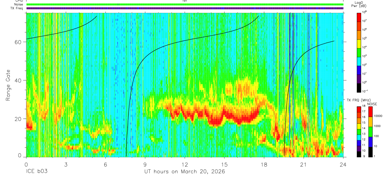Screen dimensions: 386x178
Task: Select the blue segment of Lag0 Pwr colorbar
Action: 359,69
